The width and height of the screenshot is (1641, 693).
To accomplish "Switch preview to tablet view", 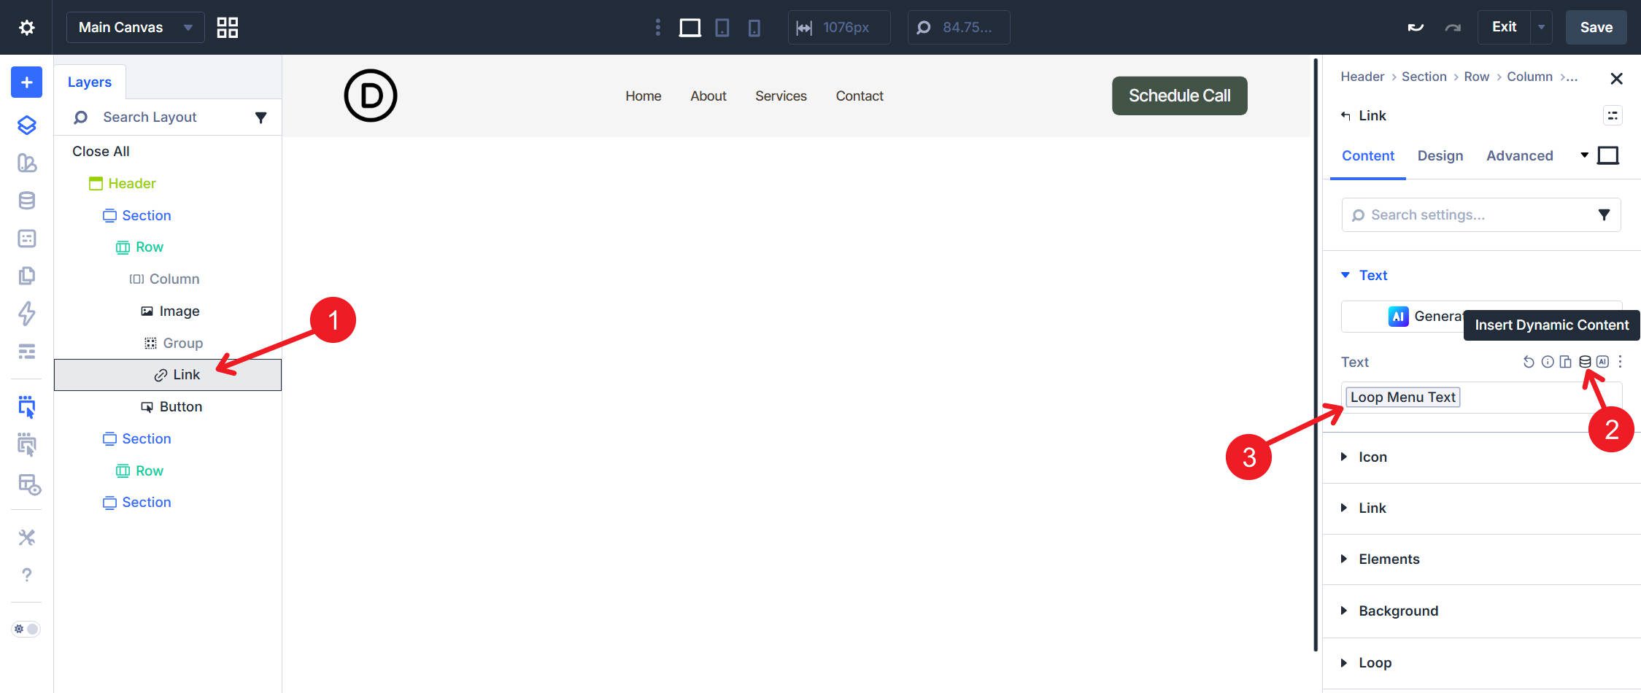I will [x=722, y=27].
